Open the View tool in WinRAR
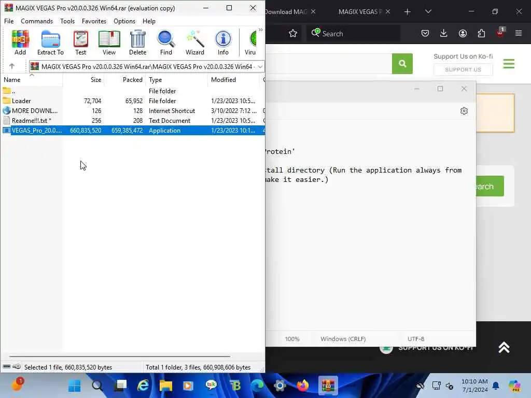Viewport: 531px width, 398px height. [109, 42]
